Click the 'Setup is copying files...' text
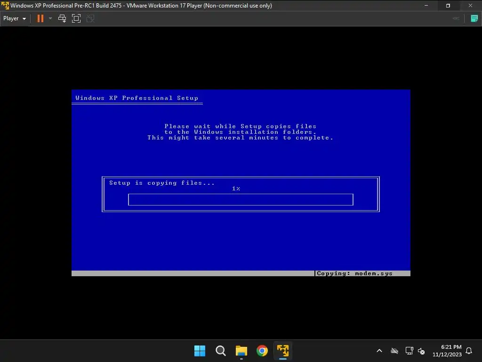 162,183
